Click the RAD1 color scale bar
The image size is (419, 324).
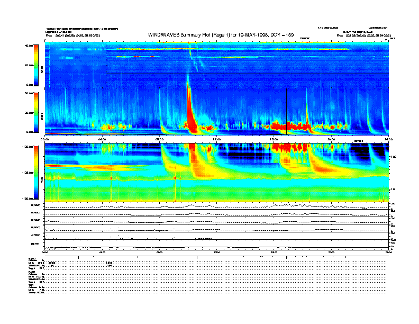point(36,112)
